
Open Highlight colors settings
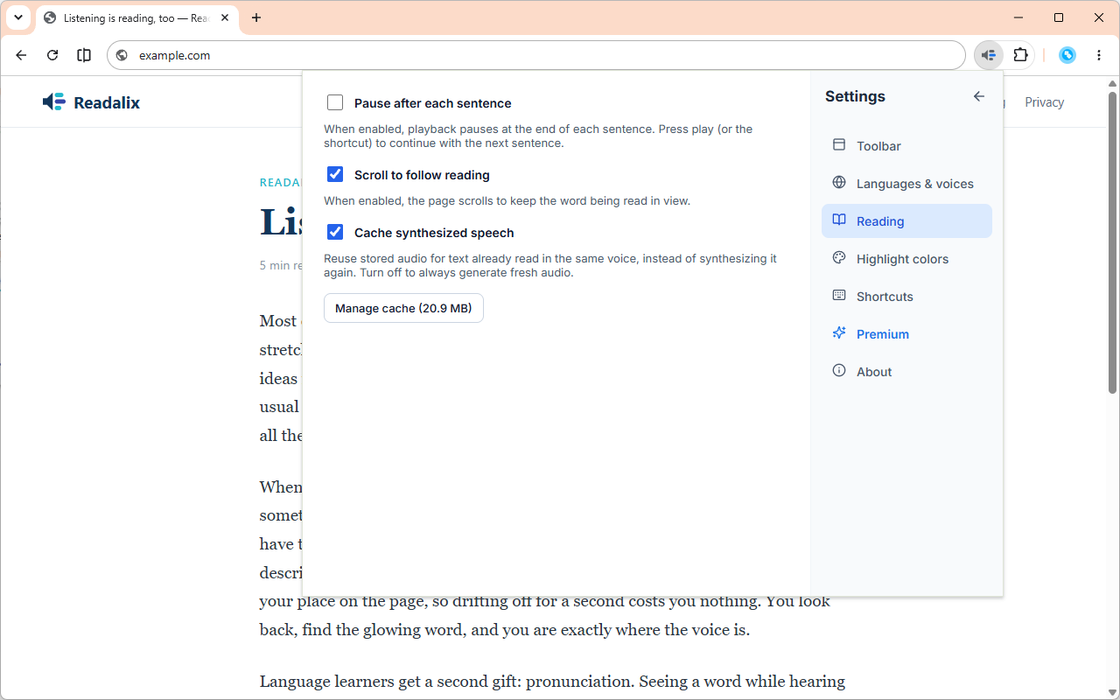click(x=906, y=259)
